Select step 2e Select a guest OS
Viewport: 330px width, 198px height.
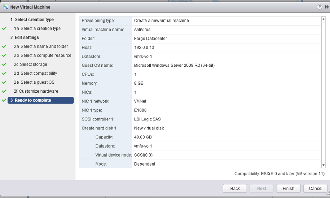[34, 82]
